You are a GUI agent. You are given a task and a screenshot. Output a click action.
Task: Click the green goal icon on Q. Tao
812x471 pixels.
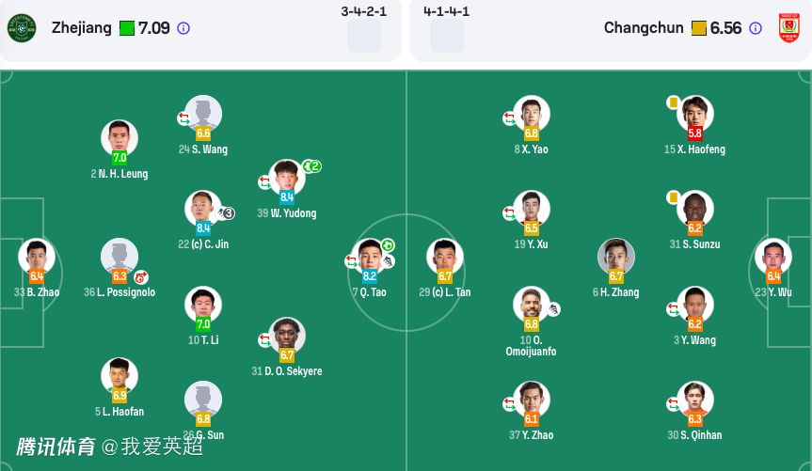click(x=388, y=244)
